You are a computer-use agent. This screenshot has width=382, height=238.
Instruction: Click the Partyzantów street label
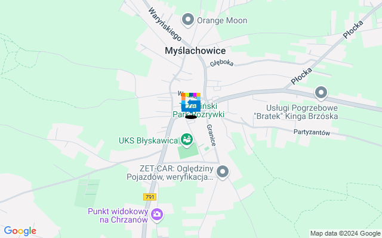[x=312, y=132]
